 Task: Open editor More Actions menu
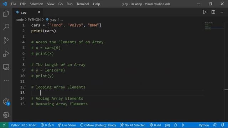(221, 12)
